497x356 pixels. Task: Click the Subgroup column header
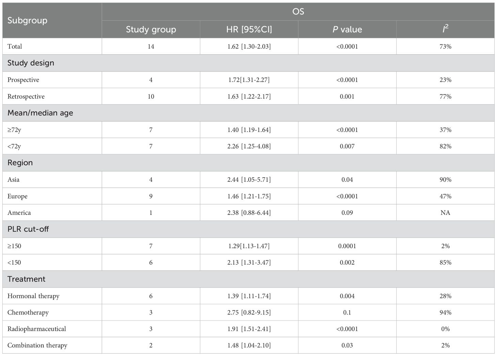point(27,20)
